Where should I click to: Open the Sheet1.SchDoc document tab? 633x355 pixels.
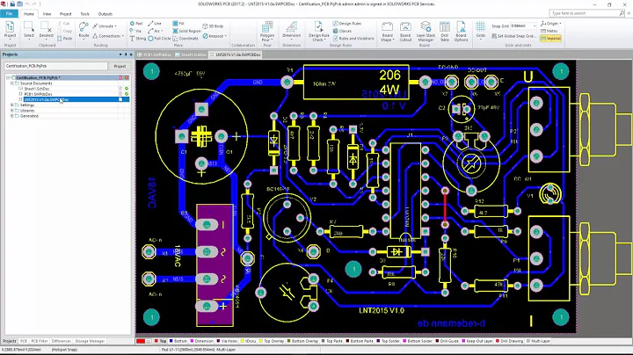(191, 54)
